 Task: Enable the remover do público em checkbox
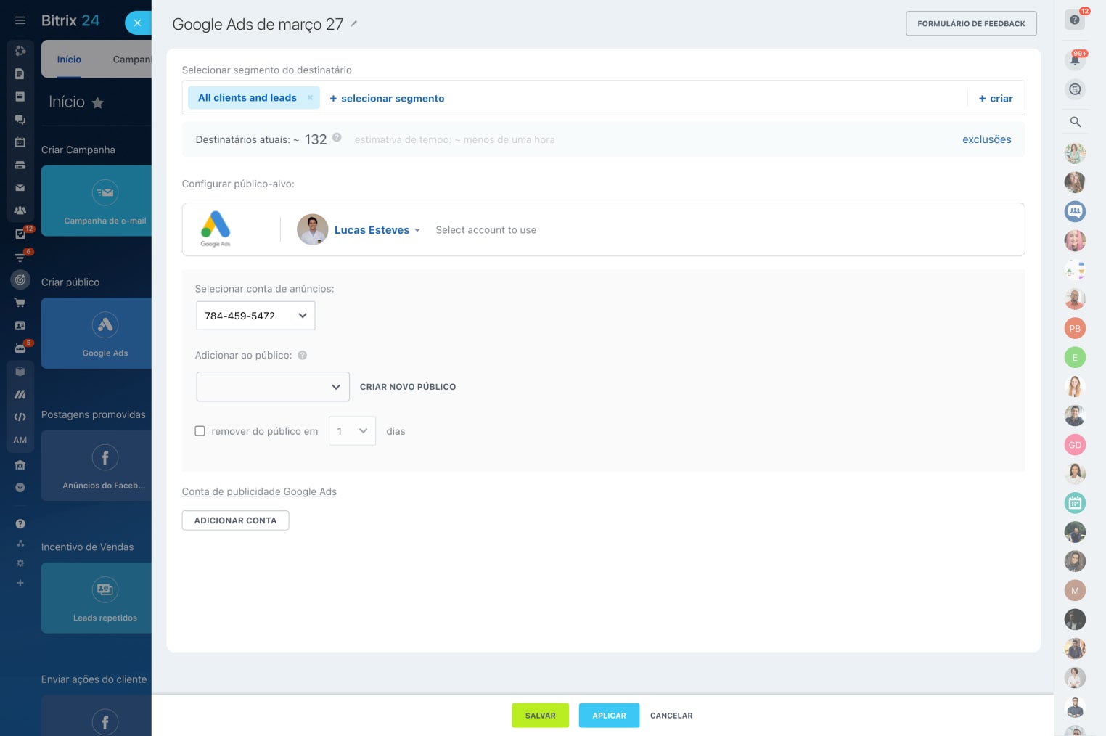coord(200,431)
